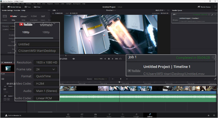
Task: Click the timeline playhead marker
Action: click(x=119, y=82)
